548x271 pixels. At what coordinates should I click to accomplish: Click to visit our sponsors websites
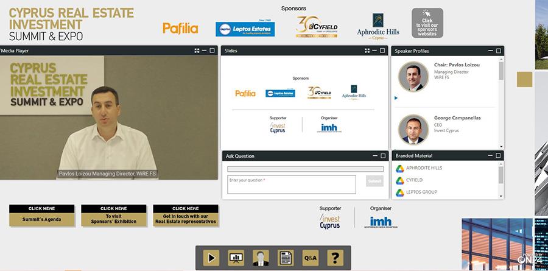tap(427, 23)
